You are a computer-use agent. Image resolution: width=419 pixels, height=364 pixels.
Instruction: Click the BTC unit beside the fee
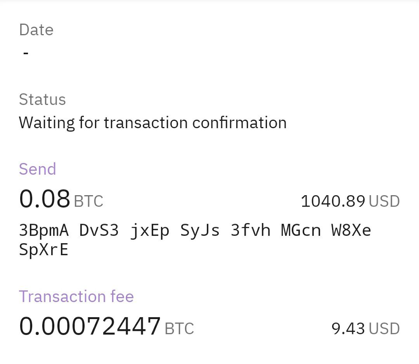coord(179,329)
